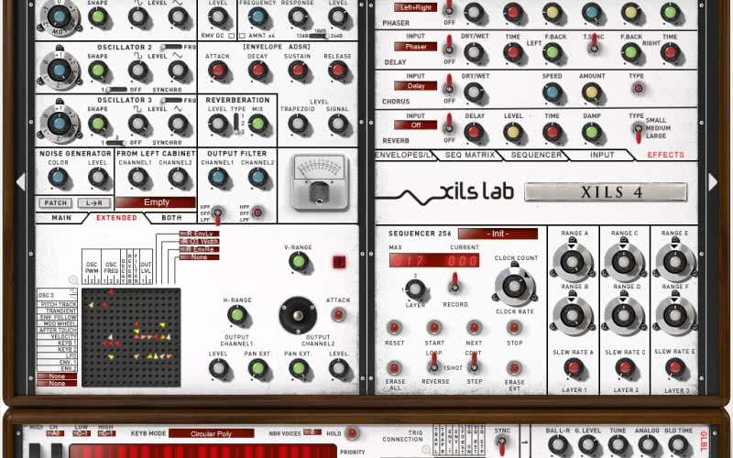Open Keyb Mode Circular Poly dropdown
Screen dimensions: 733x458
click(x=212, y=433)
